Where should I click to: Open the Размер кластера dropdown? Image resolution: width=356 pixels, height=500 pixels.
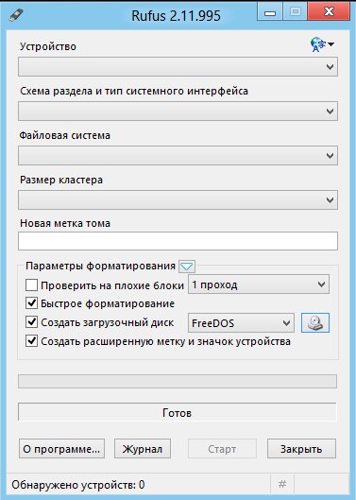pyautogui.click(x=178, y=200)
